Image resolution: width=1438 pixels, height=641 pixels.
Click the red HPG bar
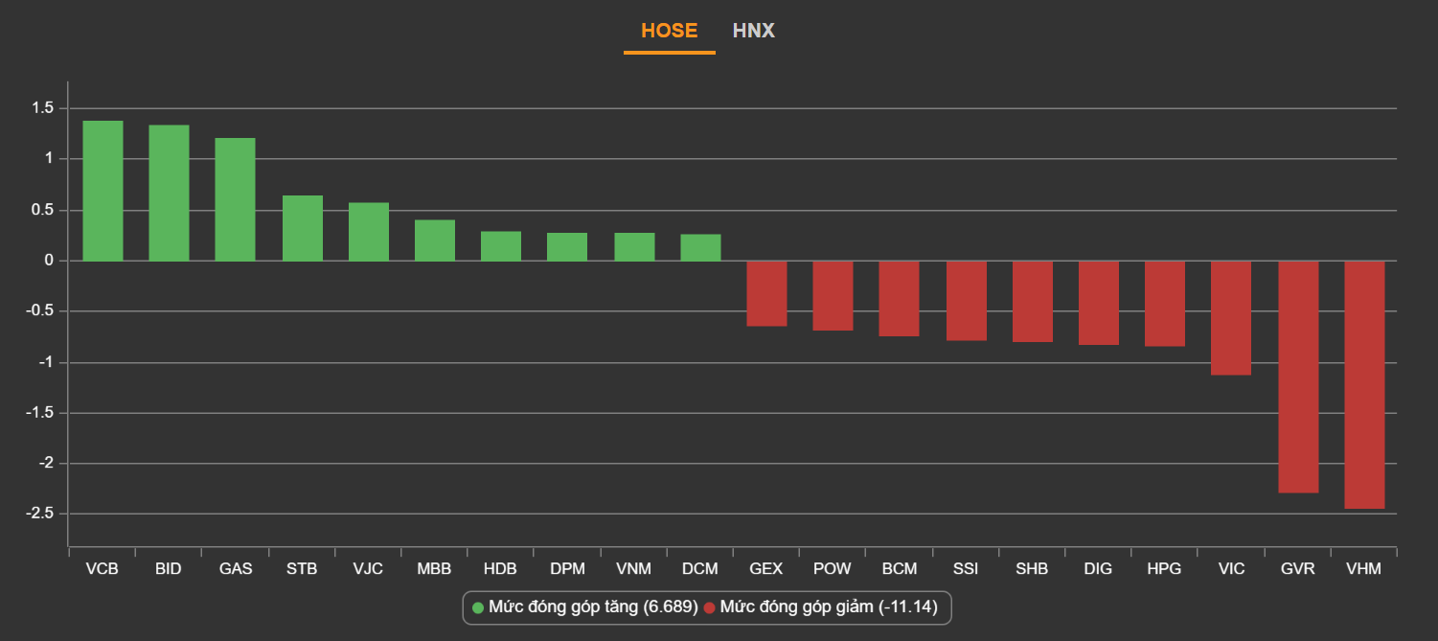pyautogui.click(x=1164, y=304)
